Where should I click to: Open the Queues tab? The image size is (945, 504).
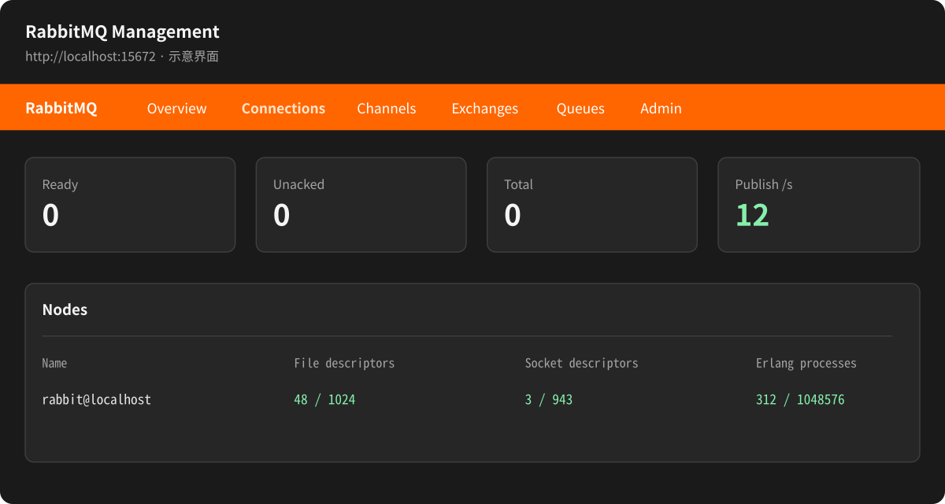pos(580,109)
